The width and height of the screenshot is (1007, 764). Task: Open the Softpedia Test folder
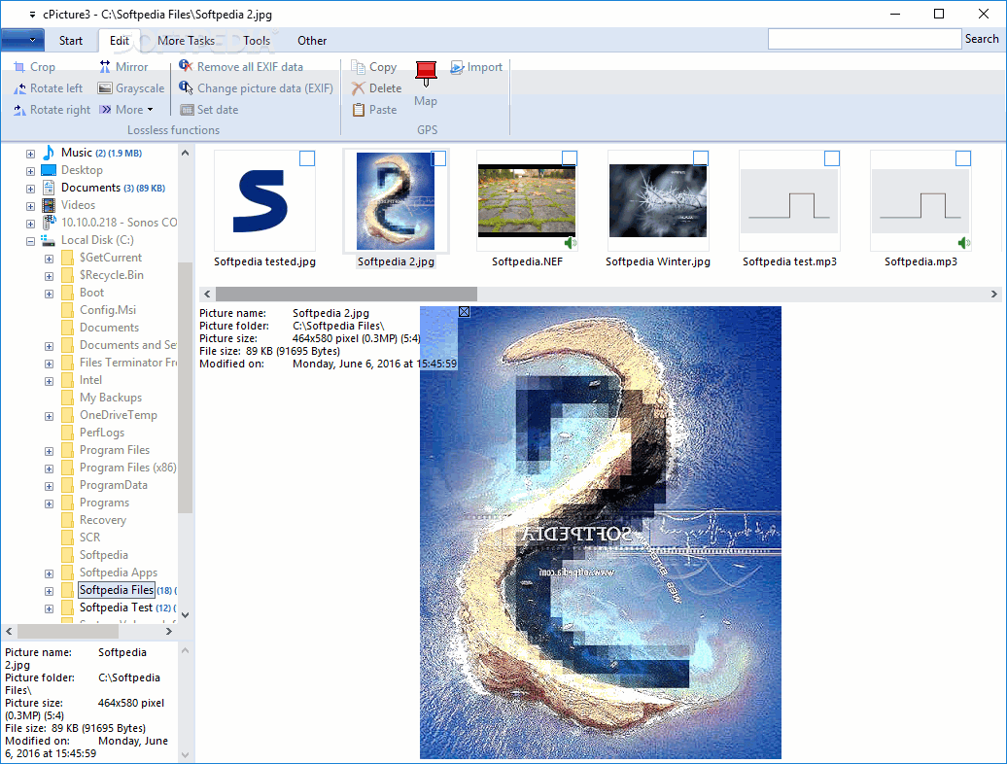(x=117, y=608)
